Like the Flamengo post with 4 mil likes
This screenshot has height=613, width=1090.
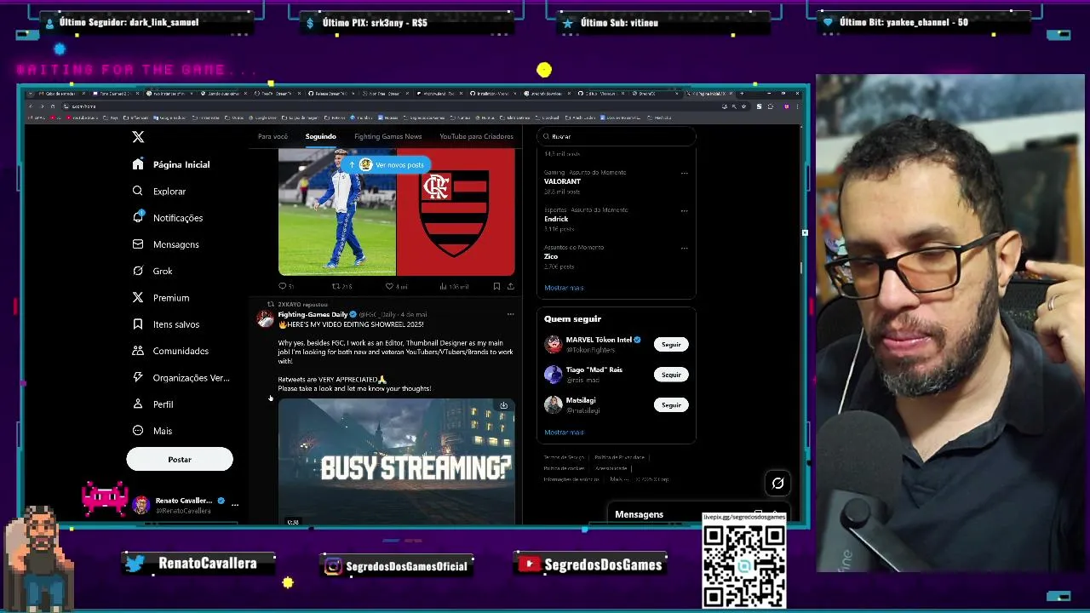click(x=389, y=286)
